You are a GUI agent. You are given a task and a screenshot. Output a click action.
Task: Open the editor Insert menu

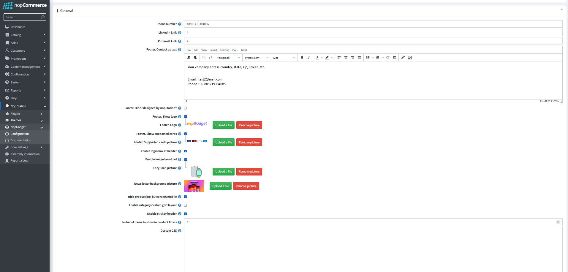[214, 50]
